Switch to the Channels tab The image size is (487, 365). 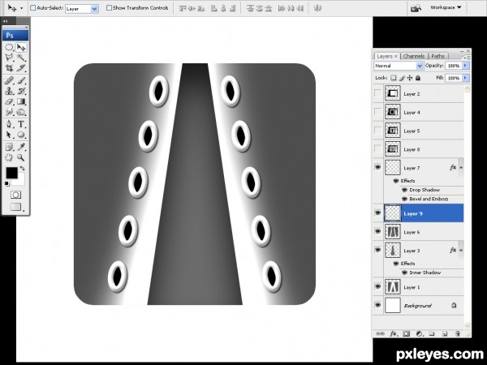click(414, 56)
